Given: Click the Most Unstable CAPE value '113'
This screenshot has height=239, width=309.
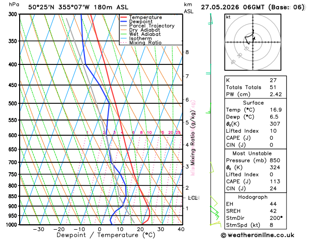Looking at the screenshot, I should [x=275, y=181].
